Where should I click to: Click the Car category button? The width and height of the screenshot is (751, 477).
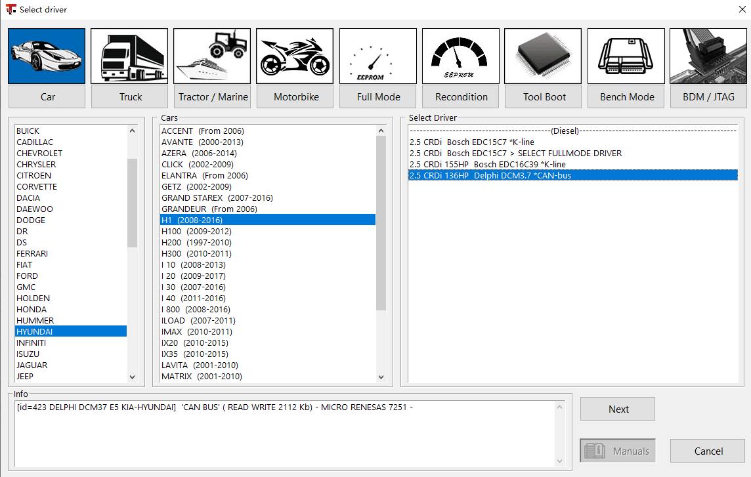click(x=47, y=96)
